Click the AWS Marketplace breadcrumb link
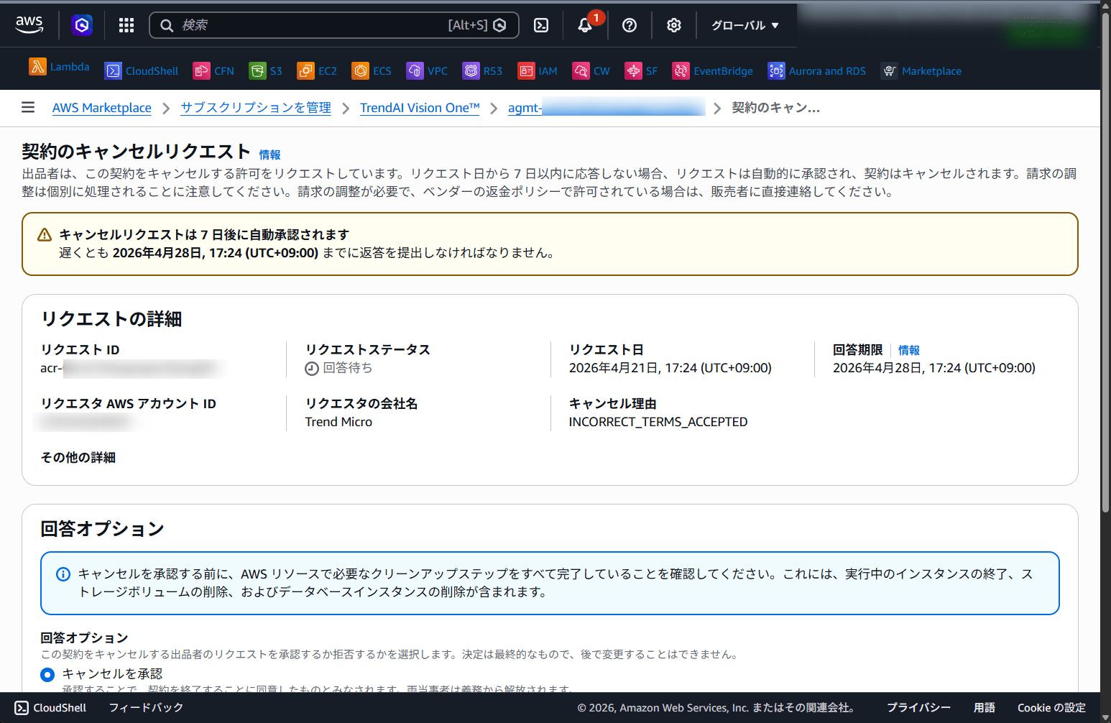Image resolution: width=1111 pixels, height=723 pixels. point(101,108)
